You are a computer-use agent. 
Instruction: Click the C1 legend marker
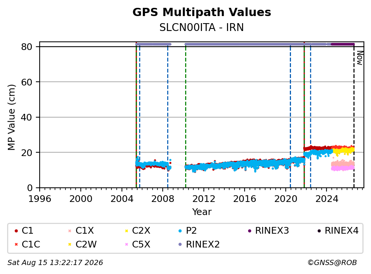pyautogui.click(x=16, y=231)
